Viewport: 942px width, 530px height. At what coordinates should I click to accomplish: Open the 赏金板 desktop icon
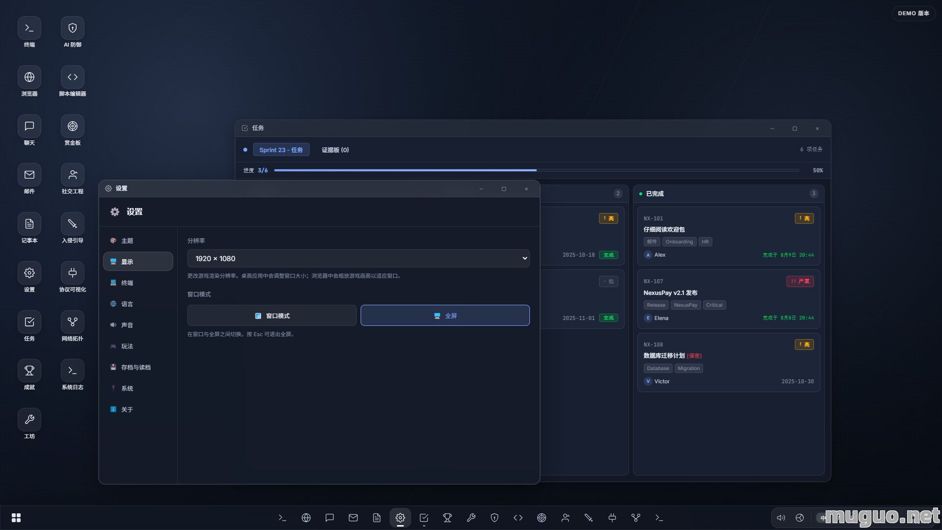coord(73,131)
